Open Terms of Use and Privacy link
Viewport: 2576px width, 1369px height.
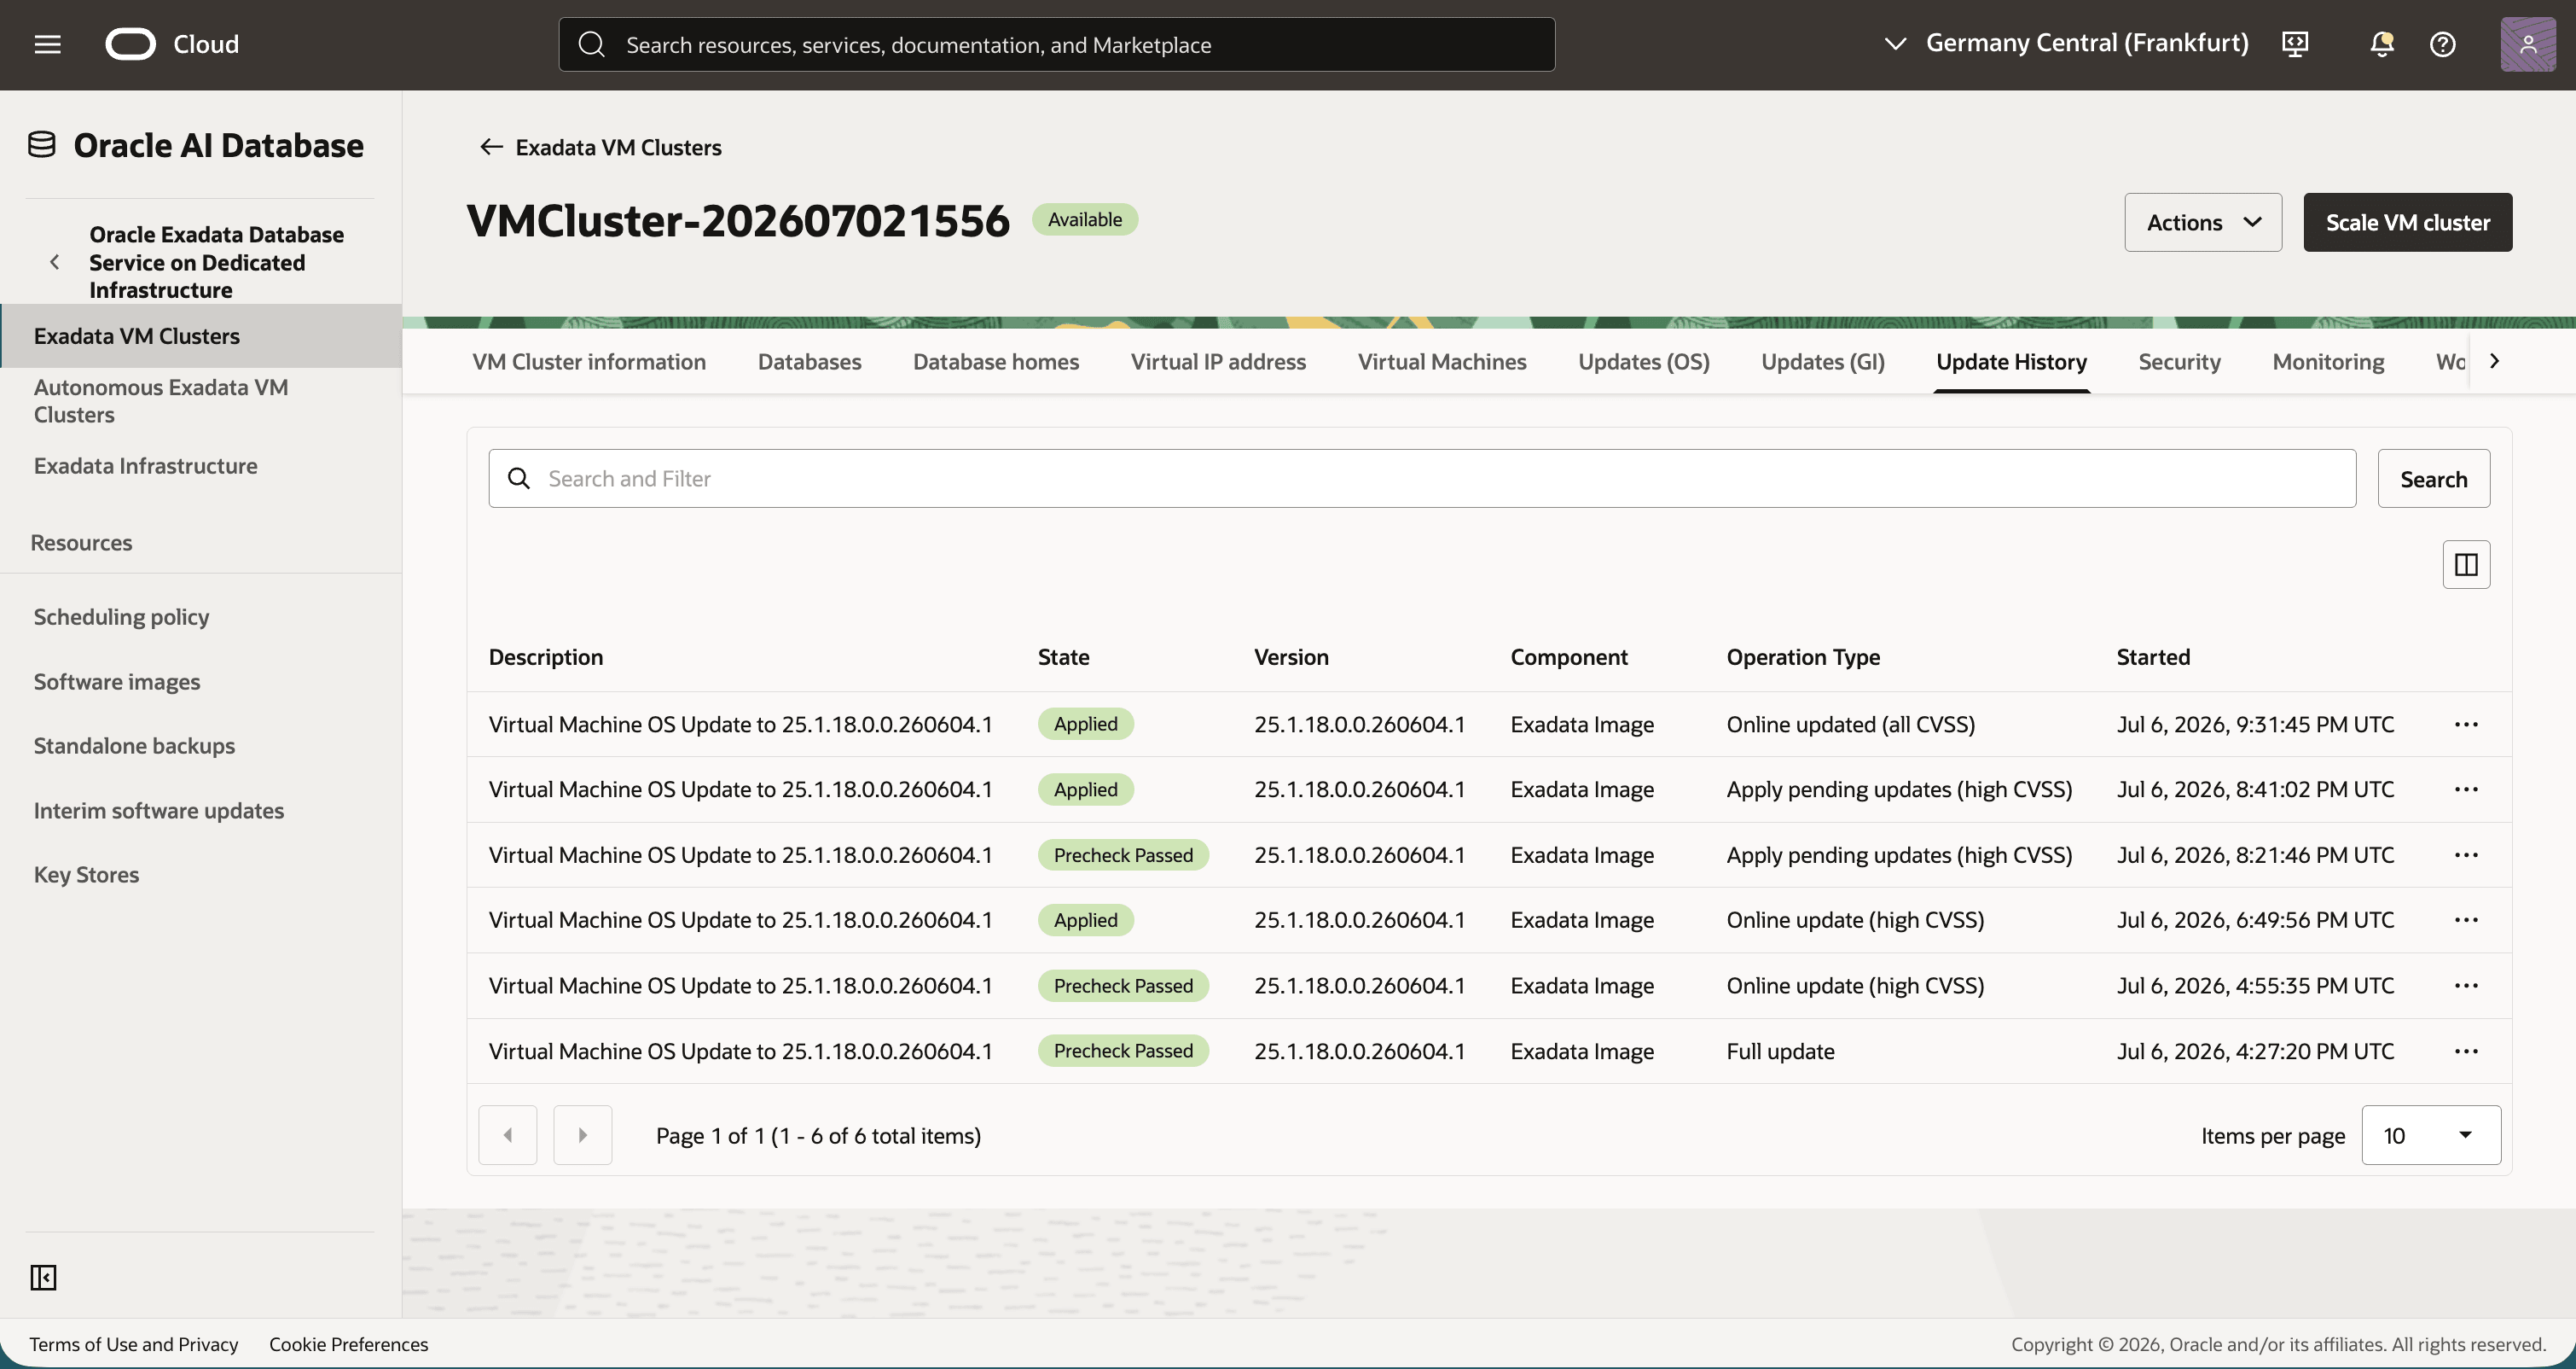point(133,1344)
